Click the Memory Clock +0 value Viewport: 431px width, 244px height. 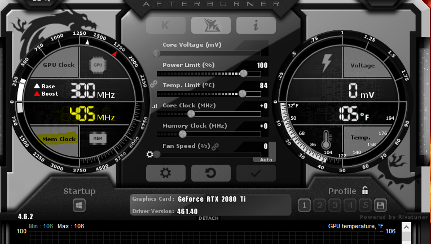tap(264, 126)
